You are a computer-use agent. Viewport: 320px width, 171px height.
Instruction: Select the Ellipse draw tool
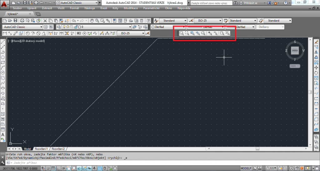(3, 88)
